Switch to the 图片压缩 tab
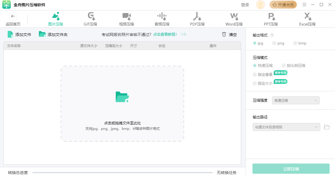The height and width of the screenshot is (176, 335). point(56,19)
